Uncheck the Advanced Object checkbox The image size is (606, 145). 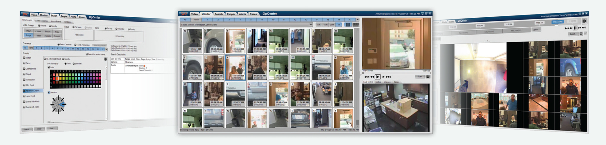tap(24, 90)
